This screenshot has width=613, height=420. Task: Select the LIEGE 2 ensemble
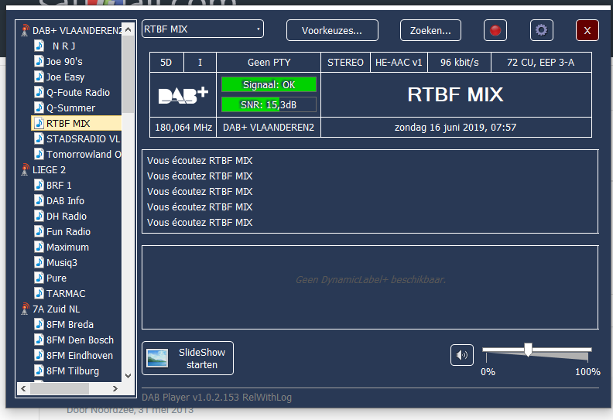[49, 170]
